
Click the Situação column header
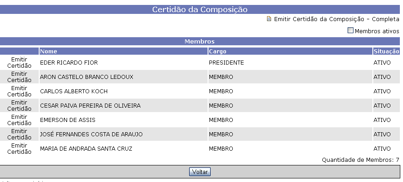386,51
